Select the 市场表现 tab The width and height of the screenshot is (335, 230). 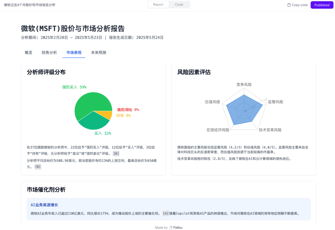[74, 52]
